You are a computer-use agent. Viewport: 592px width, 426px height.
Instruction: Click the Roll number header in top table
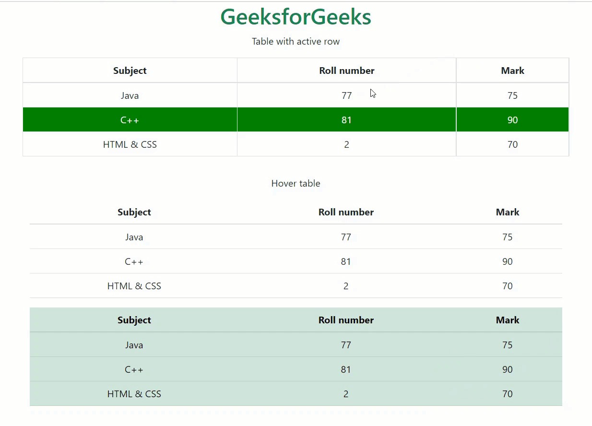click(x=346, y=70)
